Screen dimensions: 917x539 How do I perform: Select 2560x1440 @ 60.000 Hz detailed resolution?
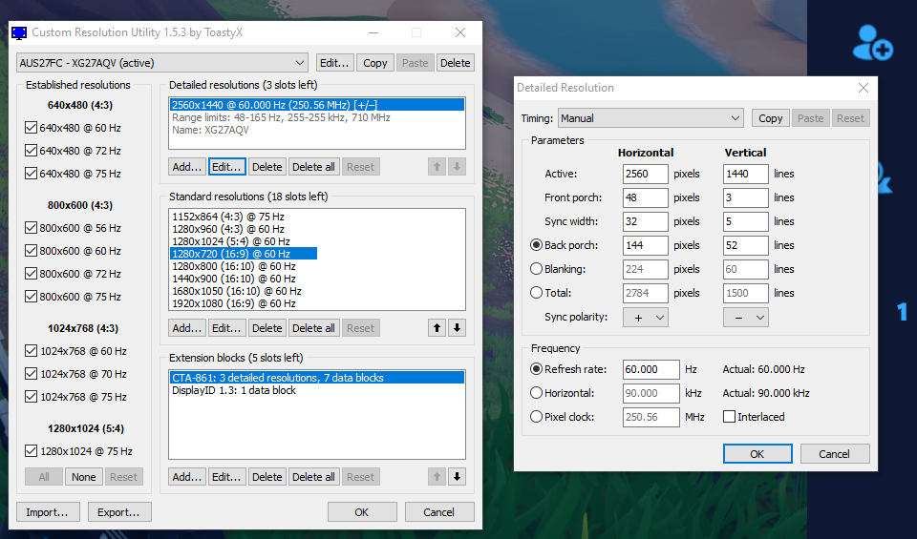317,105
